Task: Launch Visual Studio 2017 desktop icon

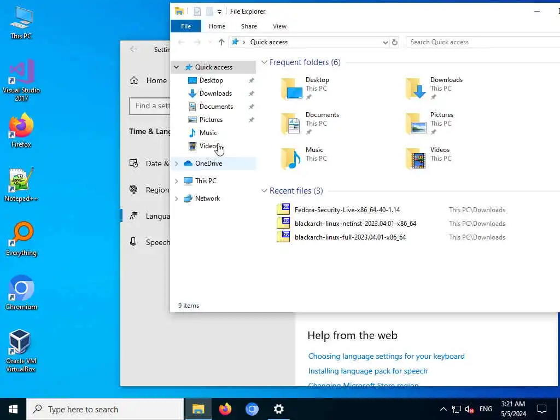Action: (x=21, y=80)
